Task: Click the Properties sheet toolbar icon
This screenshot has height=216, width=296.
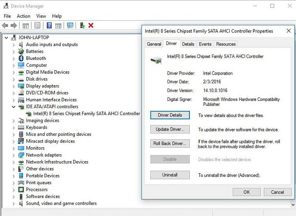Action: click(37, 25)
